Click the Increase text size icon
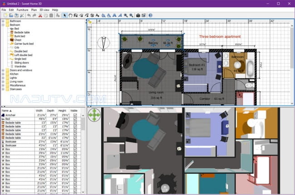The image size is (295, 195). point(103,15)
